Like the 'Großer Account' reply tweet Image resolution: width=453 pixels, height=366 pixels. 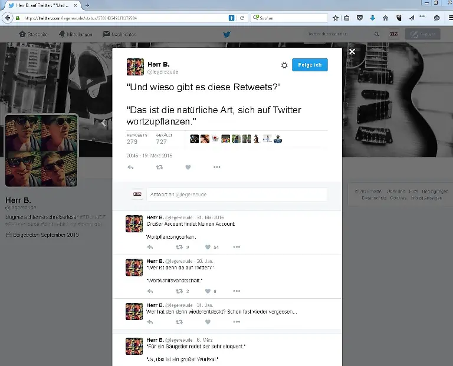pos(208,247)
